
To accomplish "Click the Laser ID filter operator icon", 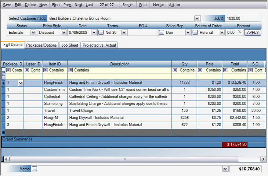I will (27, 70).
